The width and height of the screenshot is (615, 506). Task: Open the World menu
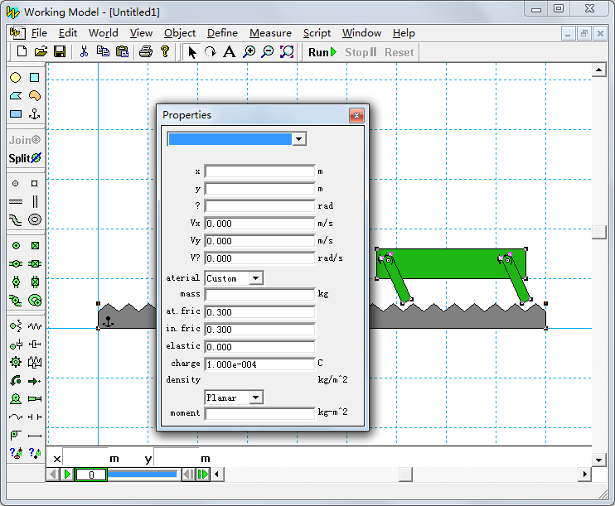(103, 33)
